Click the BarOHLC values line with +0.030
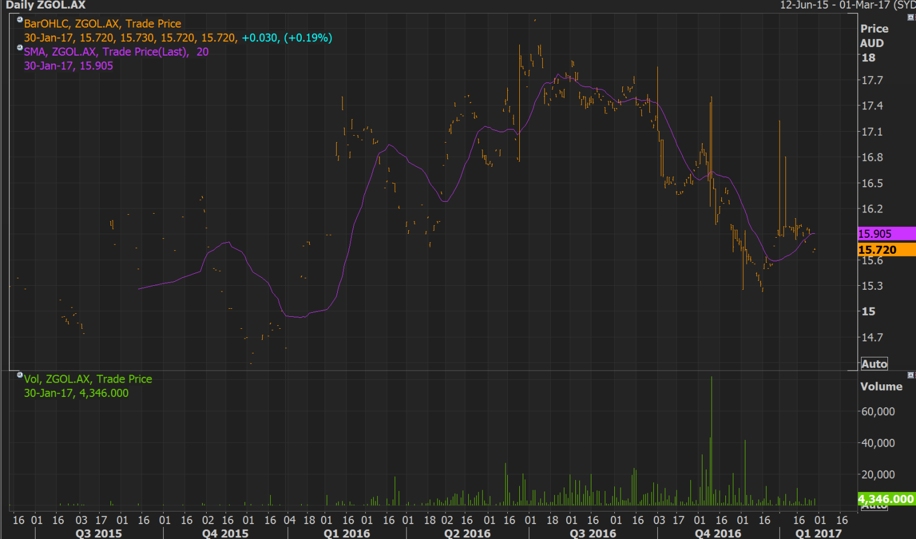 click(178, 38)
